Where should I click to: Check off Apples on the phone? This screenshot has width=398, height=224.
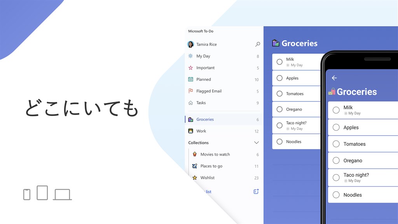[x=336, y=127]
